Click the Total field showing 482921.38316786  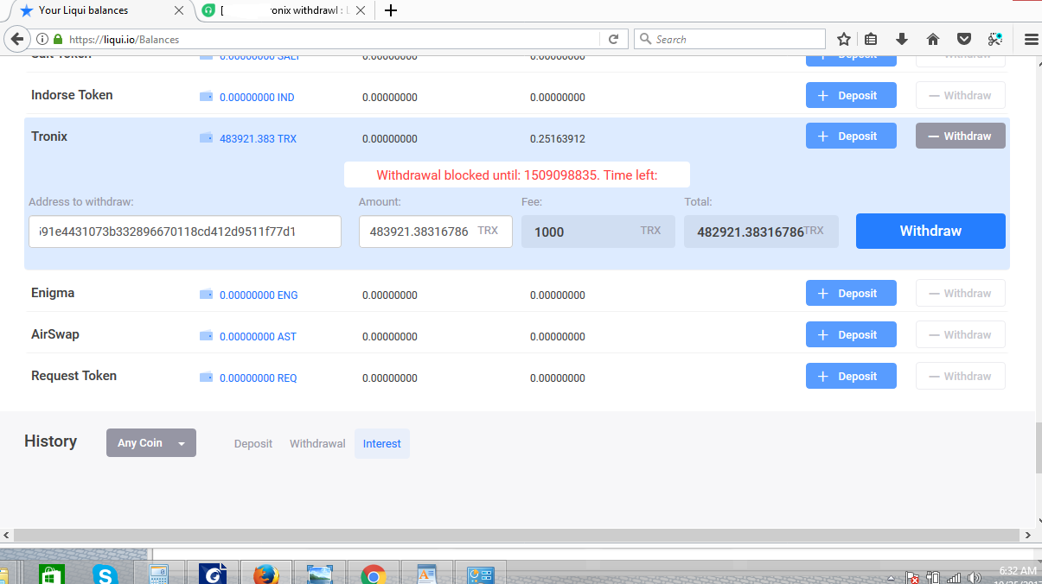coord(761,232)
